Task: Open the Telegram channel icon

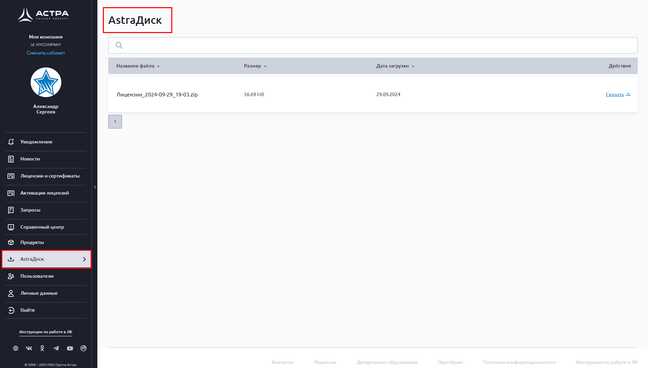Action: (56, 348)
